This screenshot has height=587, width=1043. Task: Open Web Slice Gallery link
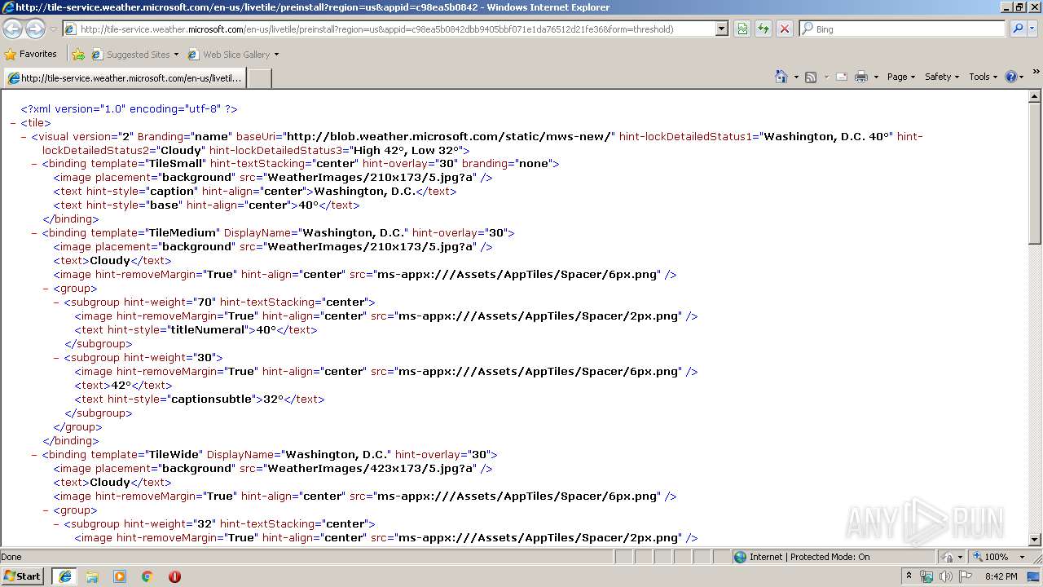click(x=233, y=55)
